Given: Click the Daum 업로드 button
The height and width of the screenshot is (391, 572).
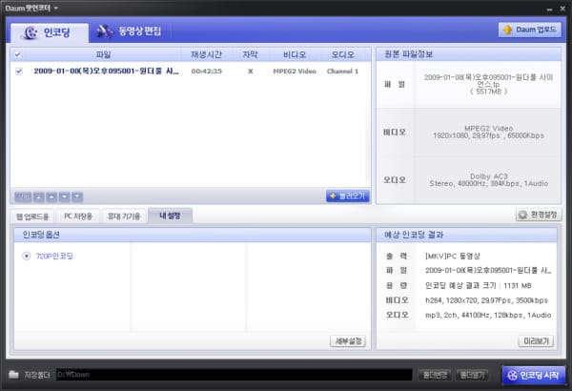Looking at the screenshot, I should tap(530, 30).
